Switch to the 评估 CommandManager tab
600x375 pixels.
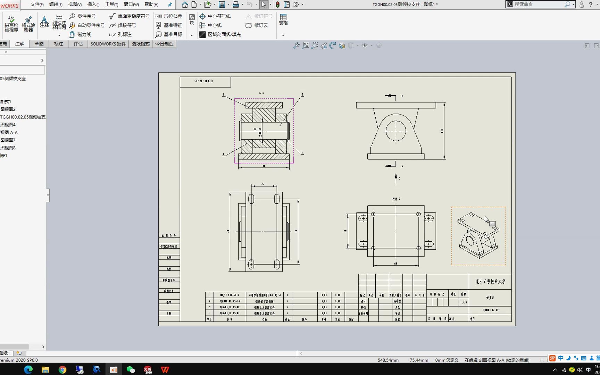point(78,44)
